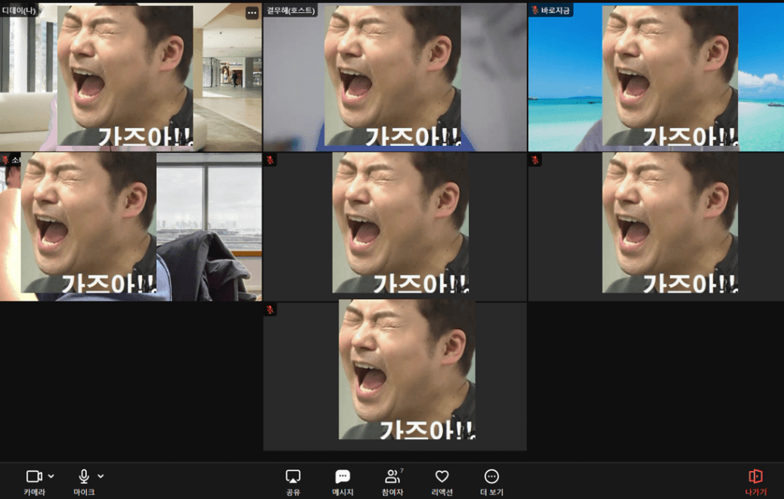Image resolution: width=784 pixels, height=499 pixels.
Task: Open the three-dot menu on 디데이(나) tile
Action: coord(252,13)
